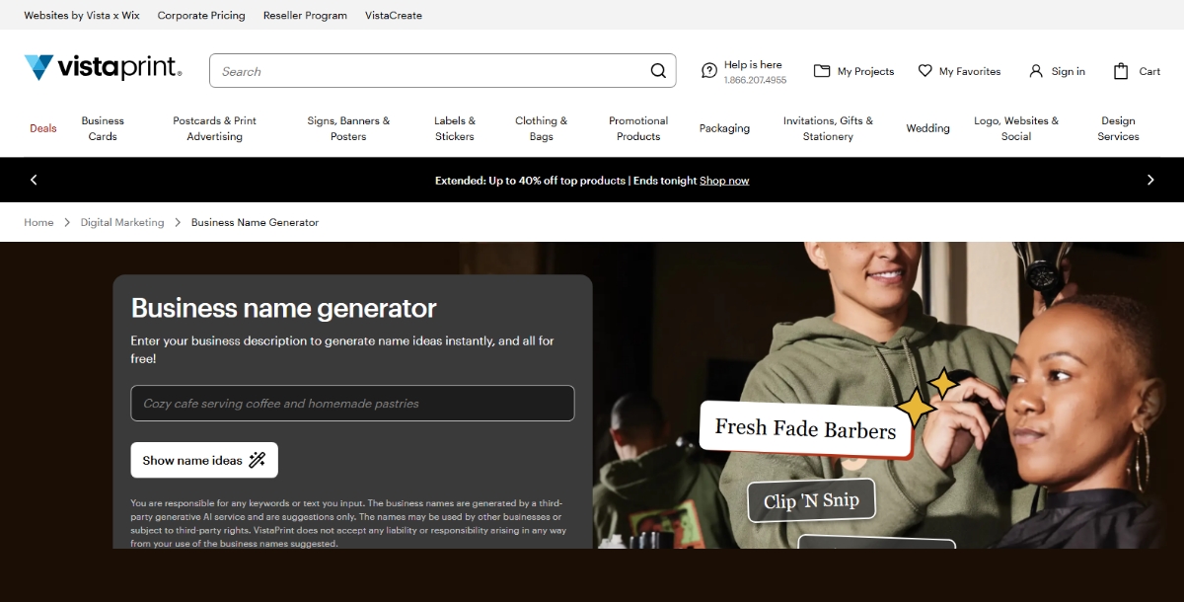
Task: Click the business description input field
Action: tap(352, 404)
